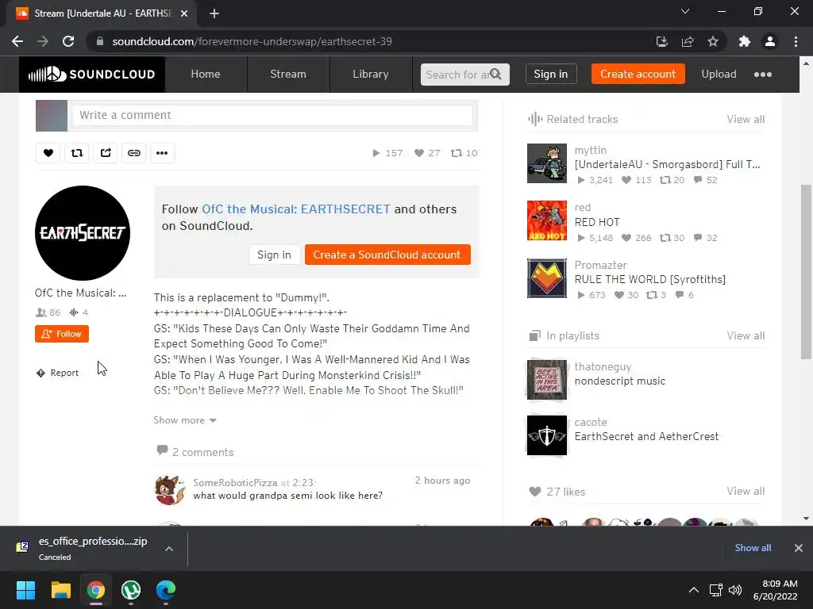Open the nondescript music playlist
813x609 pixels.
[x=620, y=381]
